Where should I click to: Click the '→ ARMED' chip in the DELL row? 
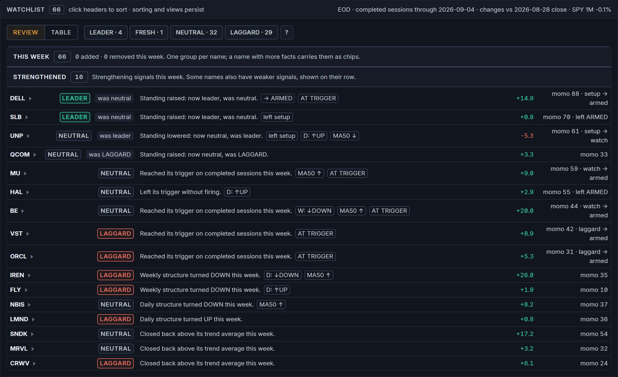[278, 98]
